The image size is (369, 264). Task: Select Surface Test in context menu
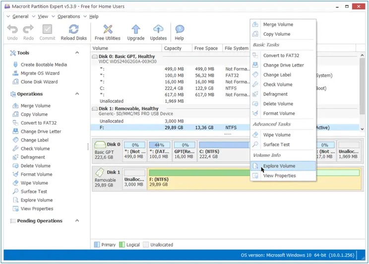pyautogui.click(x=283, y=144)
